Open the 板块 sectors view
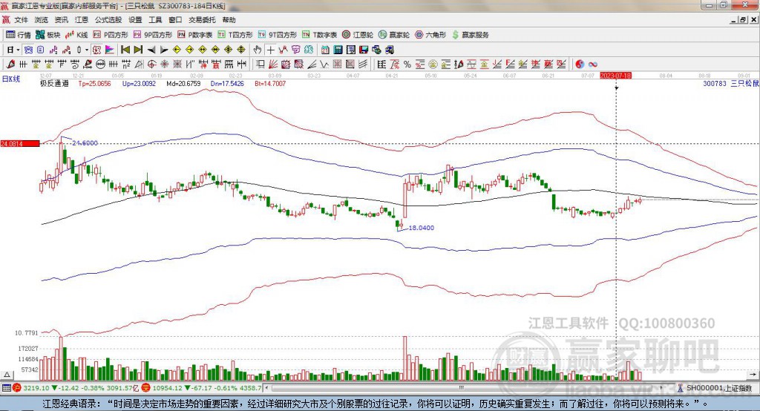The image size is (760, 411). tap(48, 35)
